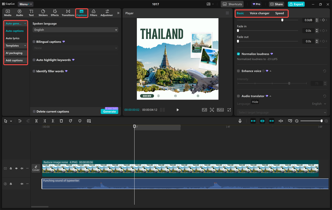Click the Delete clip icon

click(x=61, y=121)
